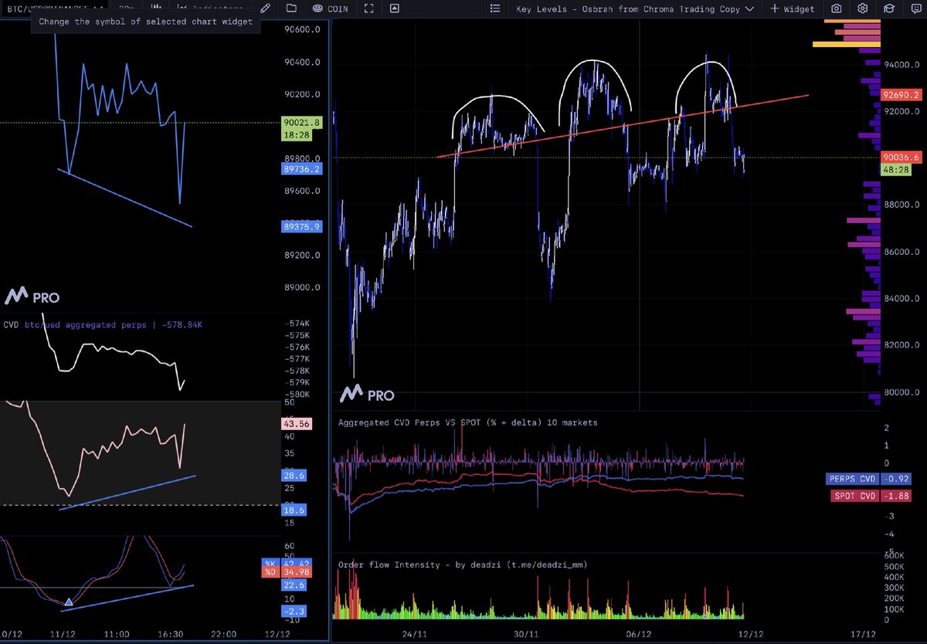
Task: Open the 30m timeframe selector
Action: pyautogui.click(x=125, y=8)
